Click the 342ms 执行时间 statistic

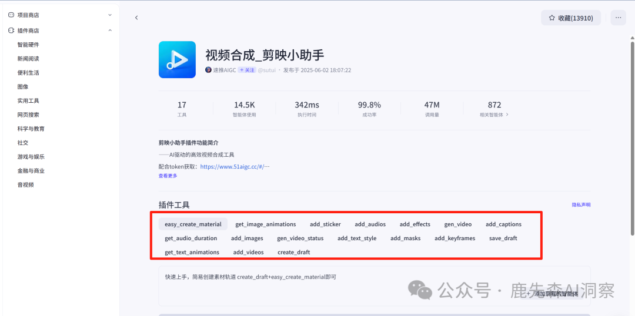point(306,109)
